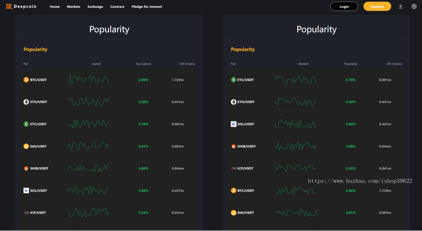Click ETH coin icon in left table
The height and width of the screenshot is (231, 422).
(x=26, y=102)
